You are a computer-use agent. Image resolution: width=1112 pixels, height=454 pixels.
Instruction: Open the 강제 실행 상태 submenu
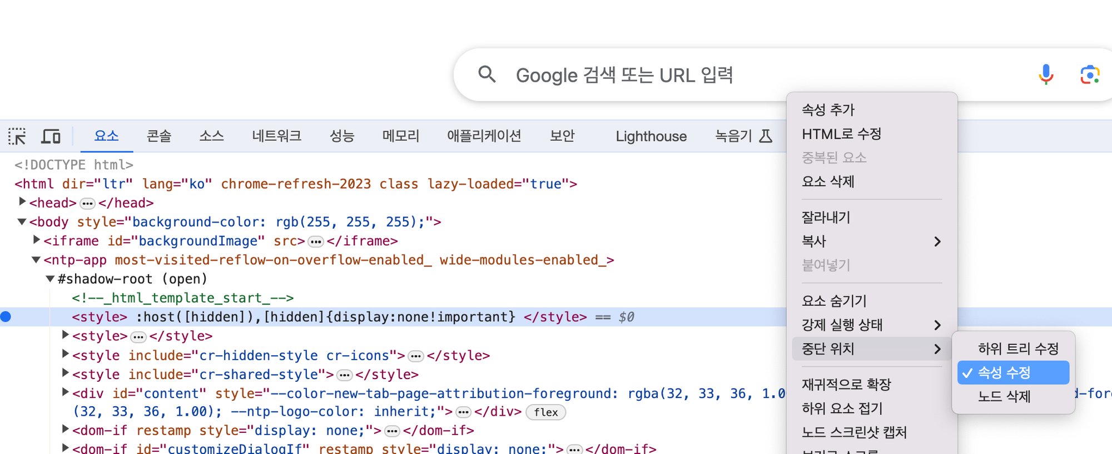[x=872, y=325]
